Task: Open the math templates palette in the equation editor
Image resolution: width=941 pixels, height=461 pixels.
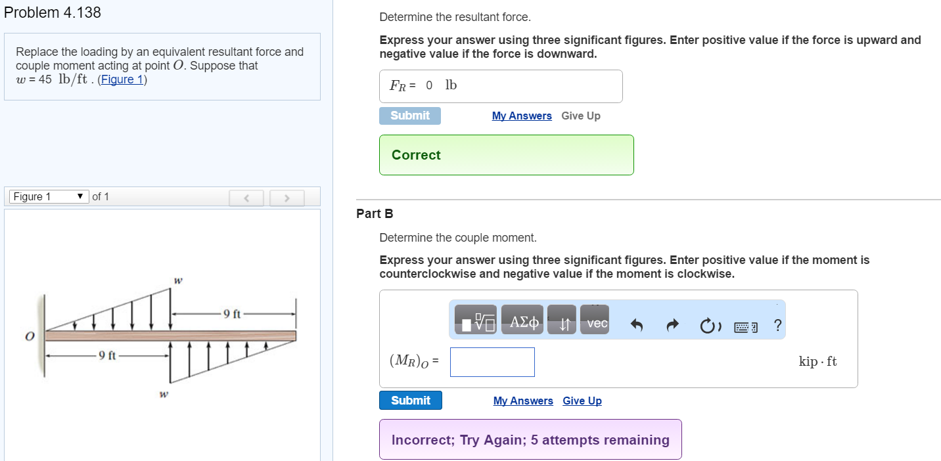Action: tap(474, 320)
